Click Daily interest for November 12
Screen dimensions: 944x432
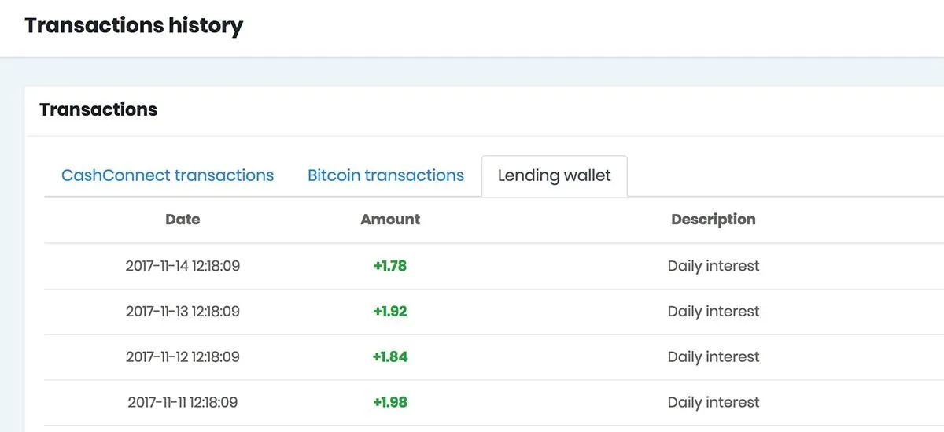[x=714, y=356]
